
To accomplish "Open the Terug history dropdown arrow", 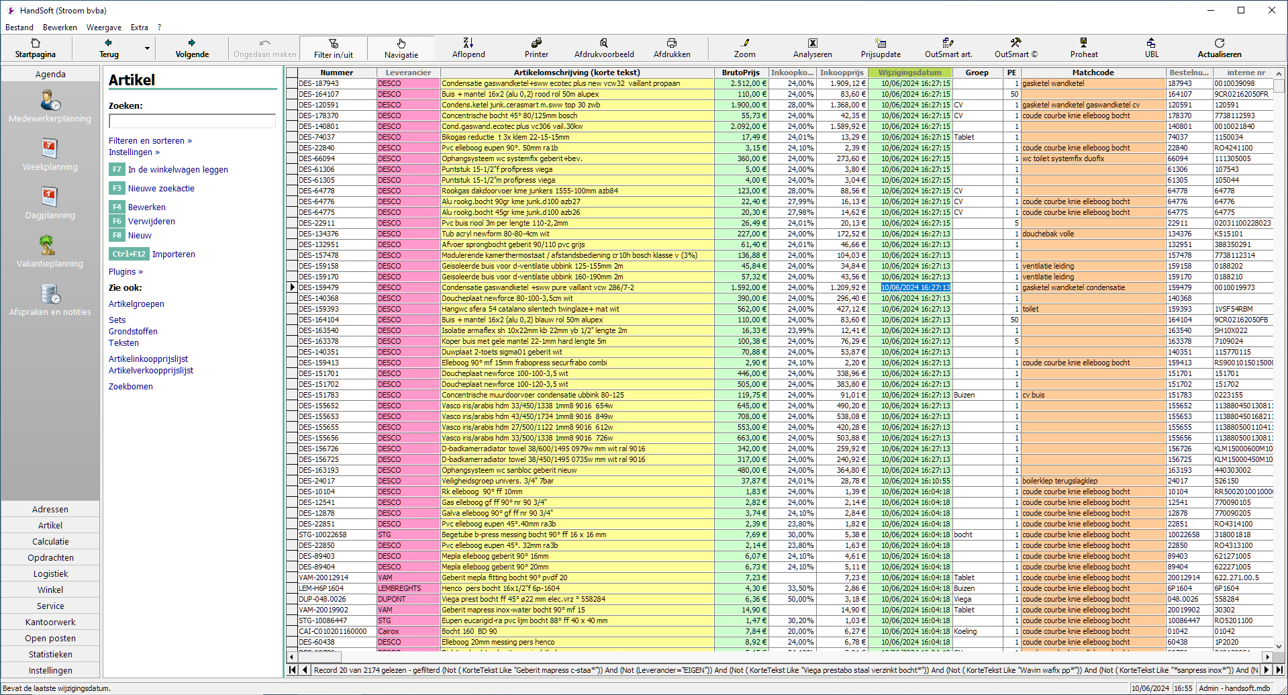I will pos(147,48).
